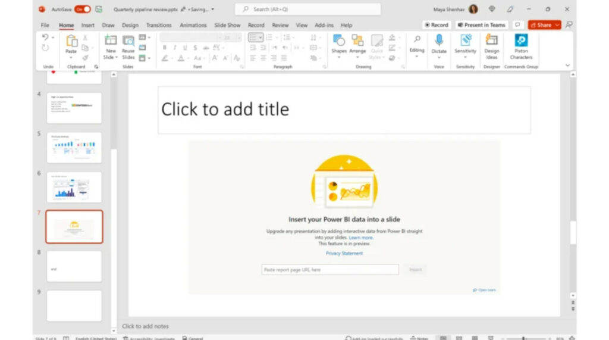Center align text
Image resolution: width=609 pixels, height=340 pixels.
point(263,58)
